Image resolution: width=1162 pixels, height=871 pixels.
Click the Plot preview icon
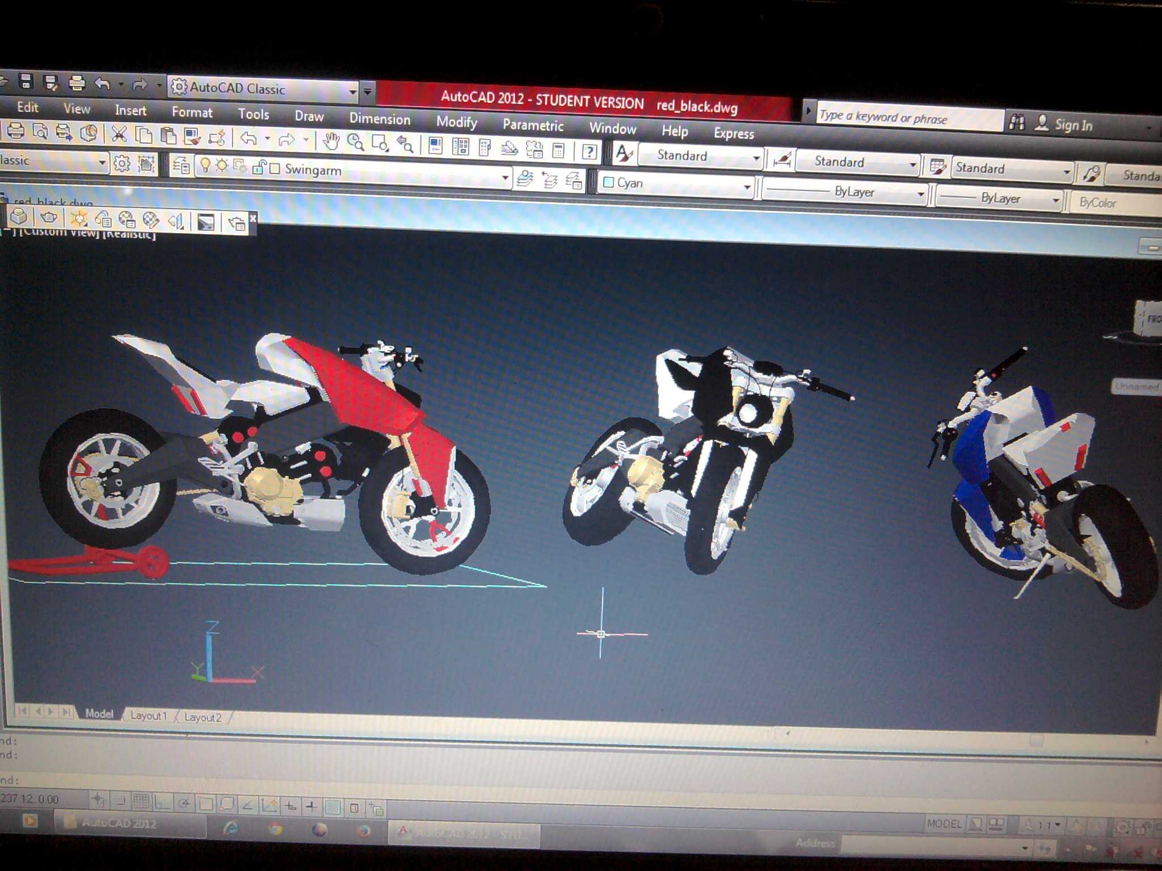click(40, 132)
